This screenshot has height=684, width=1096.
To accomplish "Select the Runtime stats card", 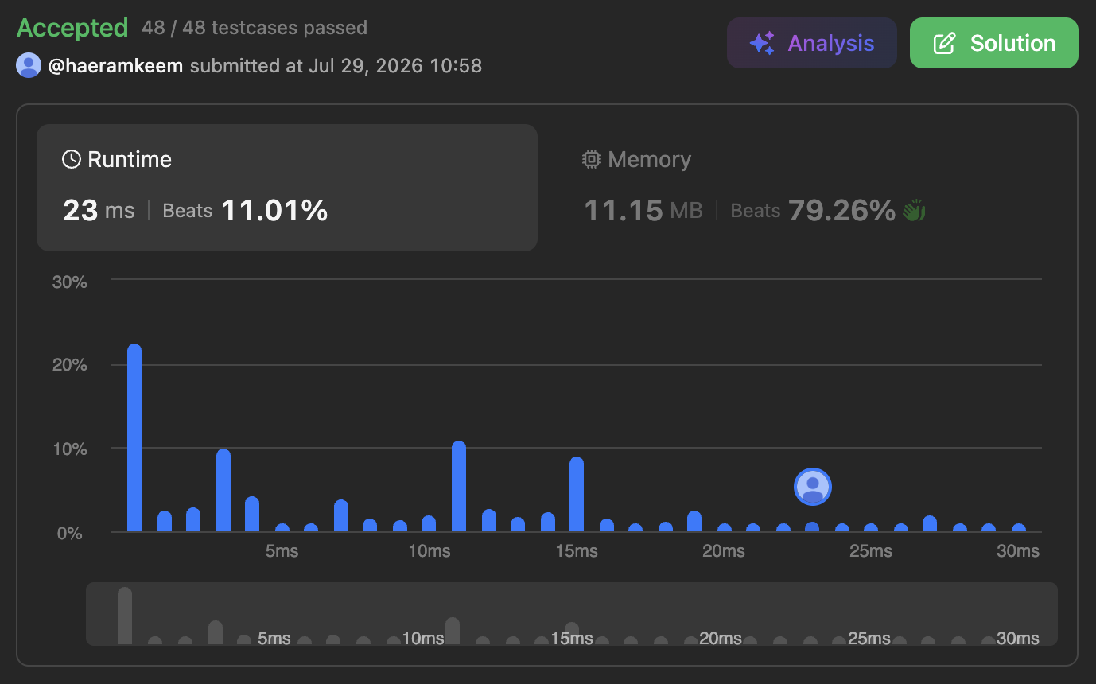I will click(287, 188).
